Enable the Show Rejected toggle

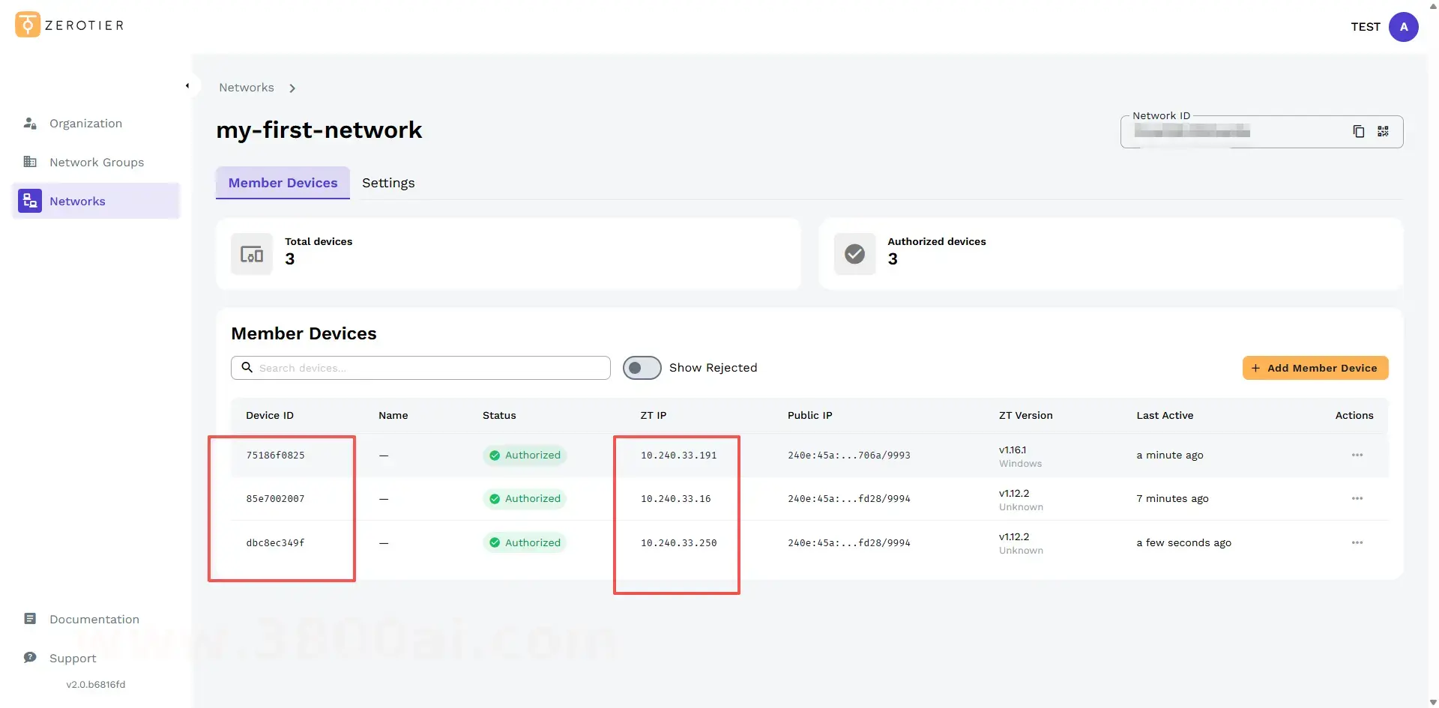pos(642,368)
